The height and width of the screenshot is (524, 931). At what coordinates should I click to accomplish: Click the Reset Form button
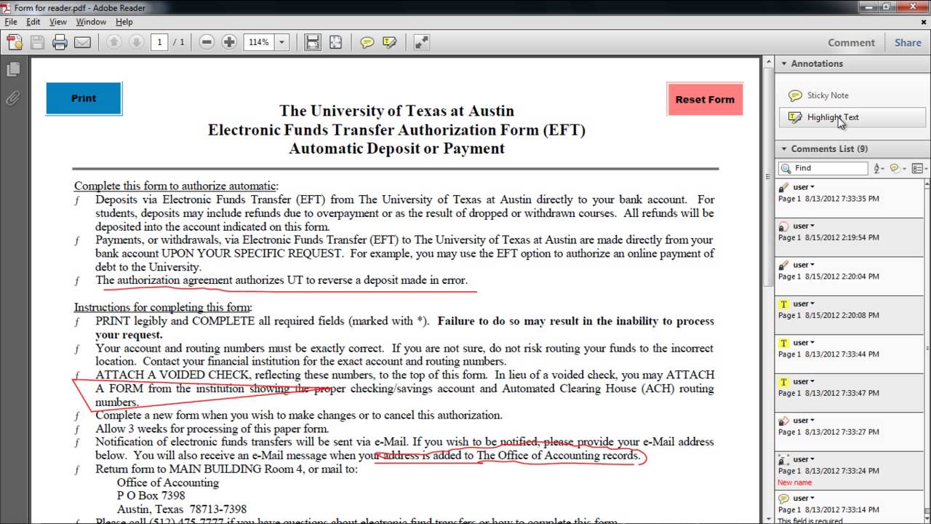pos(705,99)
